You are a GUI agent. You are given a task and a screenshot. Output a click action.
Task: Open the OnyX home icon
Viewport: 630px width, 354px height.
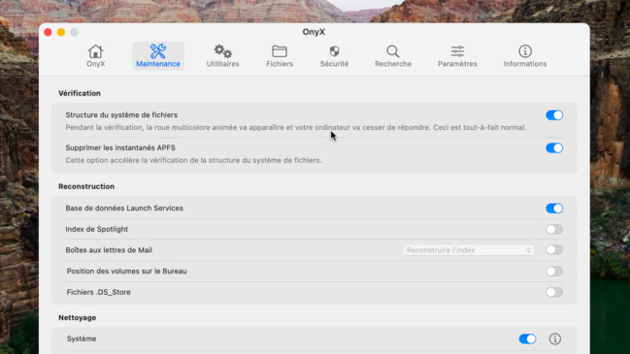[96, 51]
